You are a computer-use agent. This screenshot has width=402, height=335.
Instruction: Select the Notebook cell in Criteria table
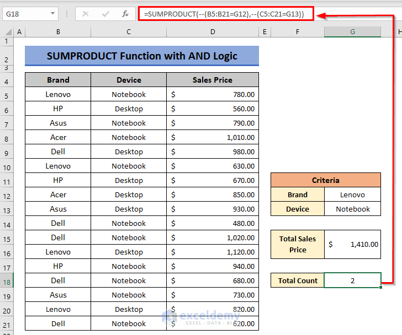tap(352, 209)
